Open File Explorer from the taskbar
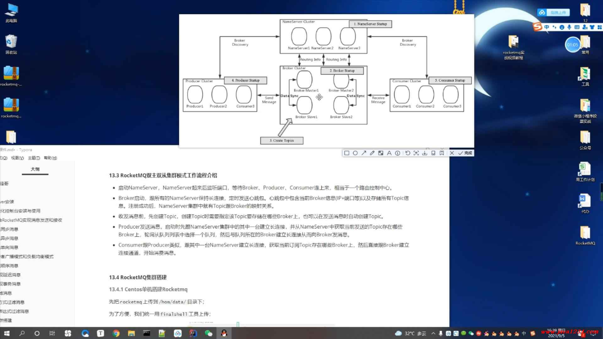This screenshot has height=339, width=603. [131, 333]
